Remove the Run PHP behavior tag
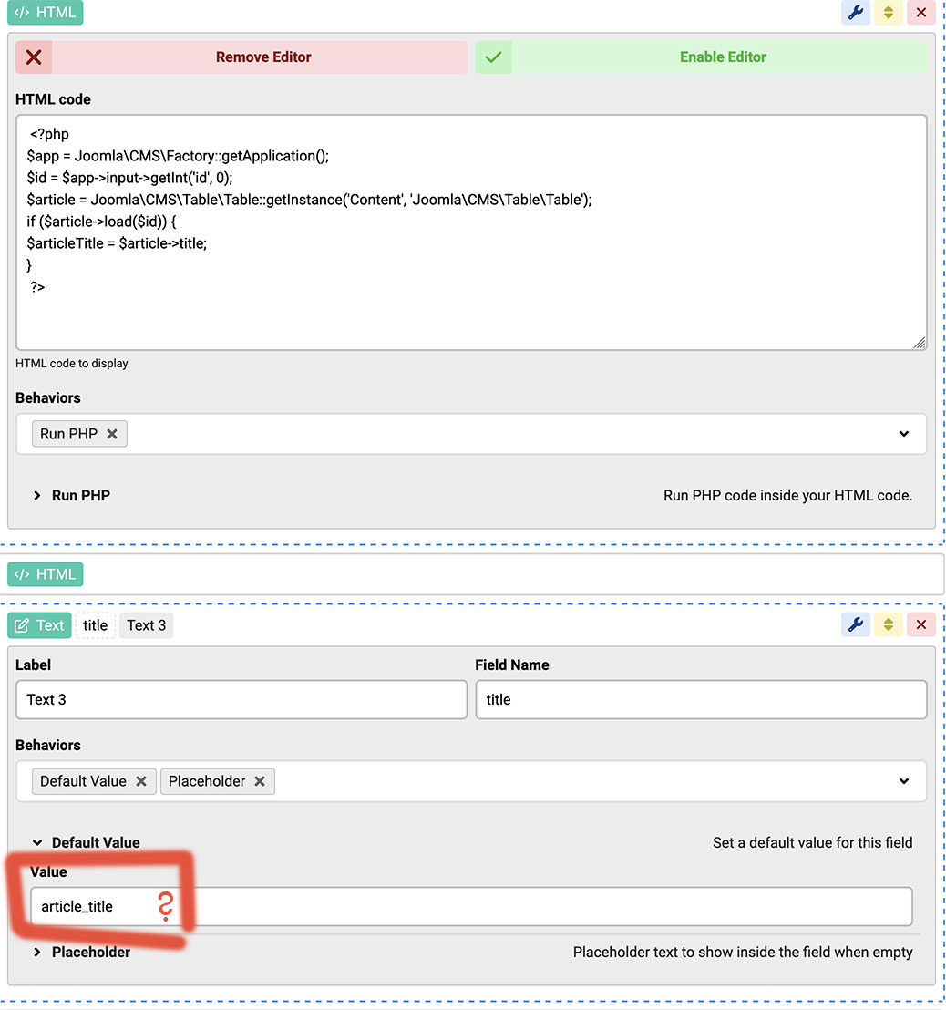Viewport: 946px width, 1010px height. (x=112, y=434)
